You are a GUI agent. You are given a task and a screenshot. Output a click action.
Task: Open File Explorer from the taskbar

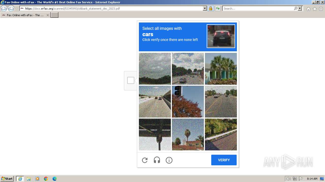29,179
